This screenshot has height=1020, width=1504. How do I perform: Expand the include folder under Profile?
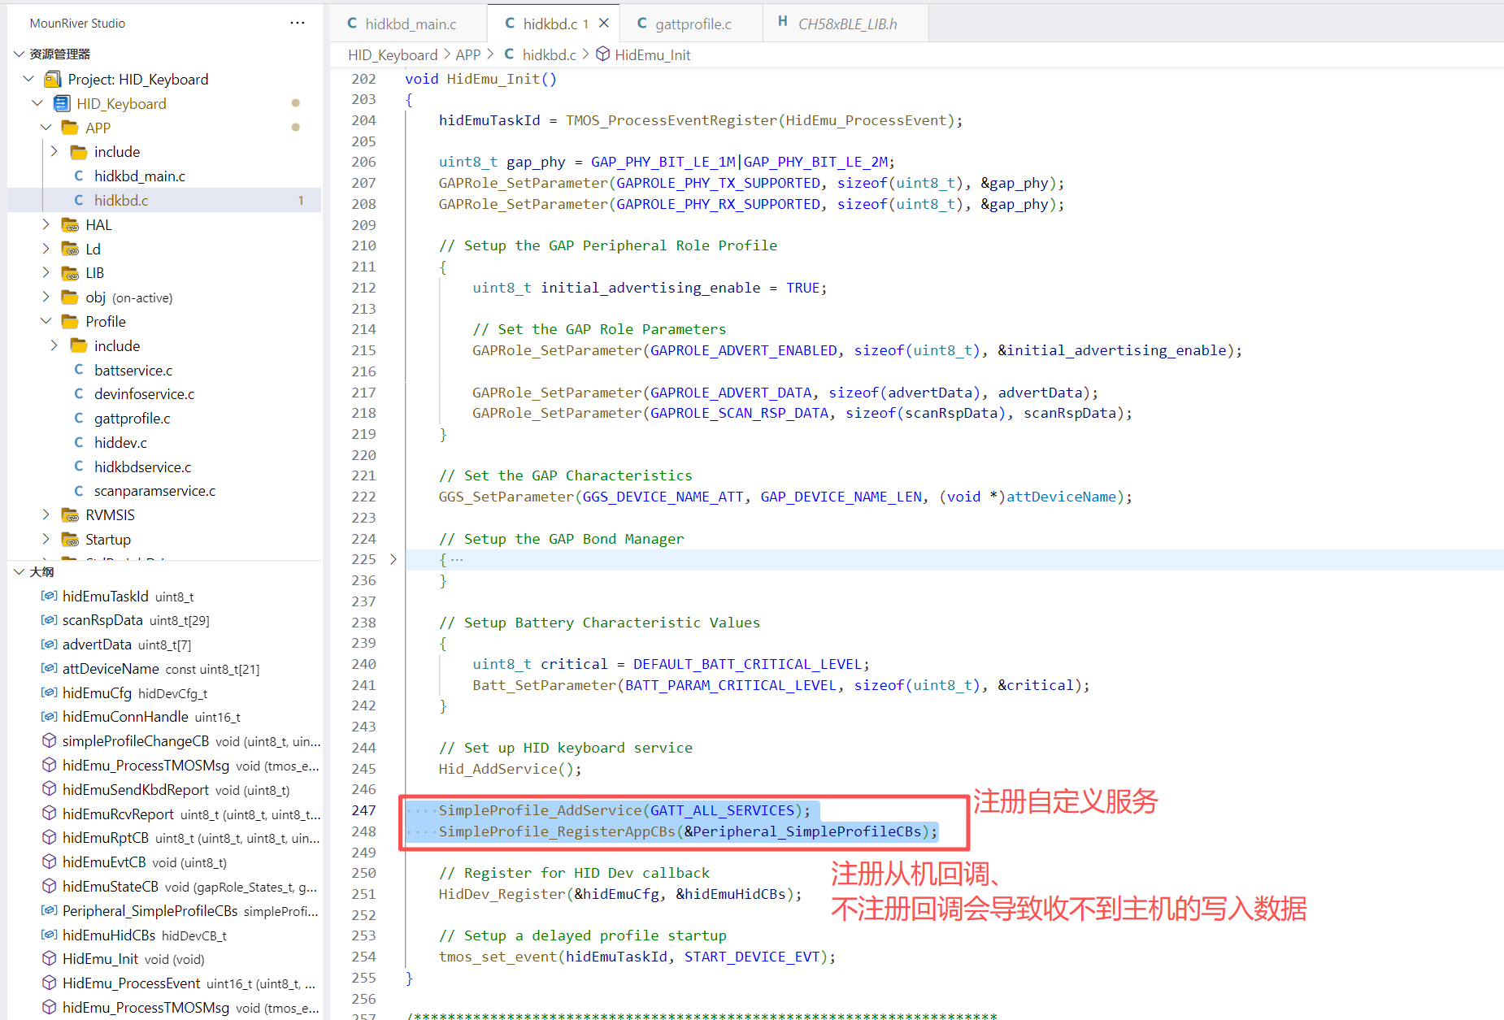pyautogui.click(x=54, y=345)
